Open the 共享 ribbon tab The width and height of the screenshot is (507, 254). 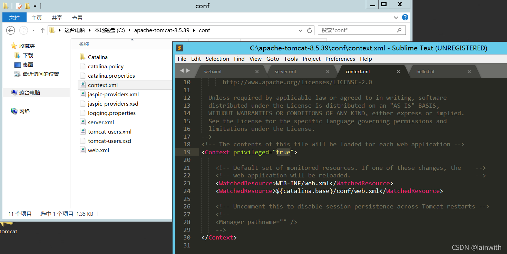[57, 18]
